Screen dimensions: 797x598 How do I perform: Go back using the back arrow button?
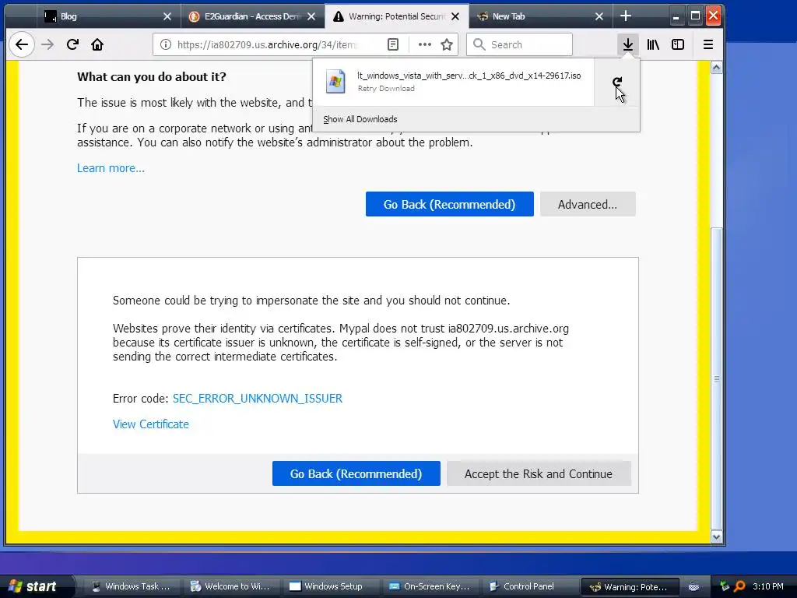[21, 44]
